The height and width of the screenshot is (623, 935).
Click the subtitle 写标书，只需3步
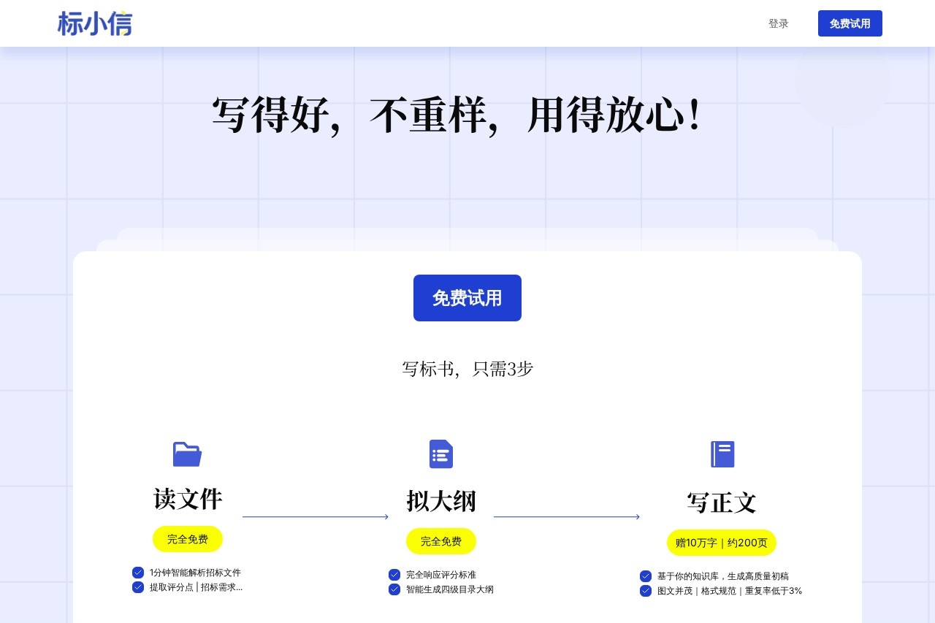tap(467, 369)
